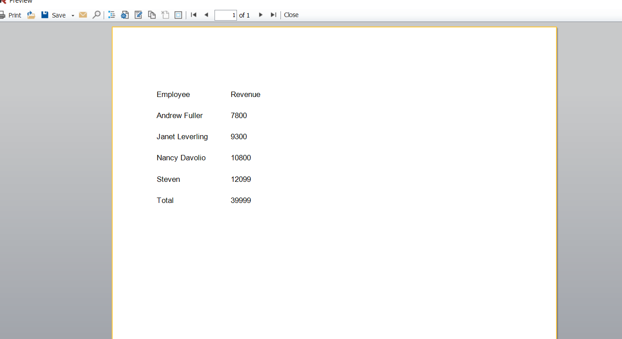Select the 'Andrew Fuller' name cell
The width and height of the screenshot is (622, 339).
click(x=180, y=115)
